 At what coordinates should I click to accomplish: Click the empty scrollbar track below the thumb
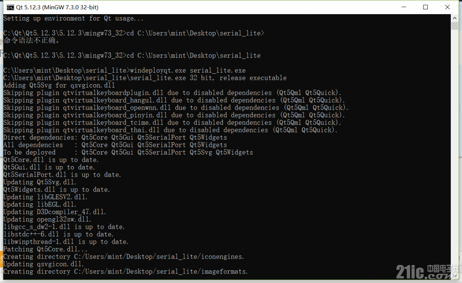[x=455, y=147]
